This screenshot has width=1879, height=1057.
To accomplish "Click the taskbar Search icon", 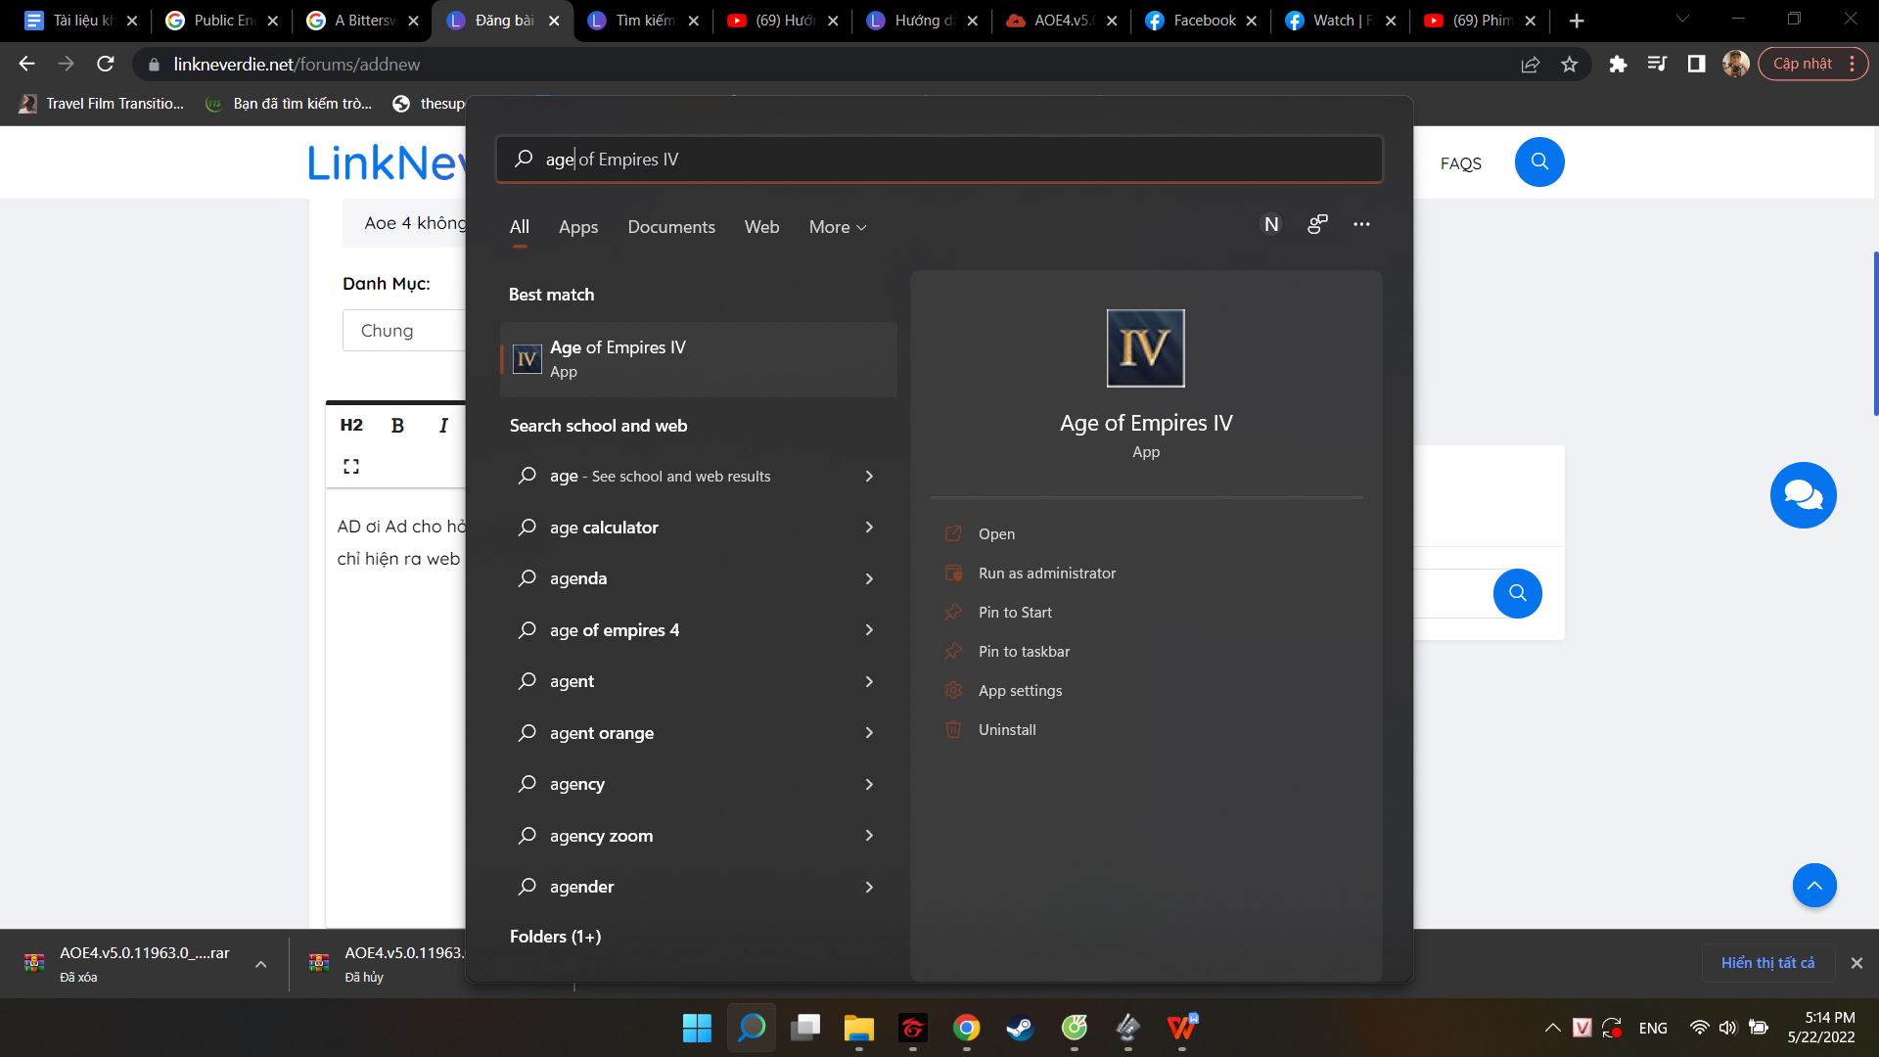I will (751, 1028).
